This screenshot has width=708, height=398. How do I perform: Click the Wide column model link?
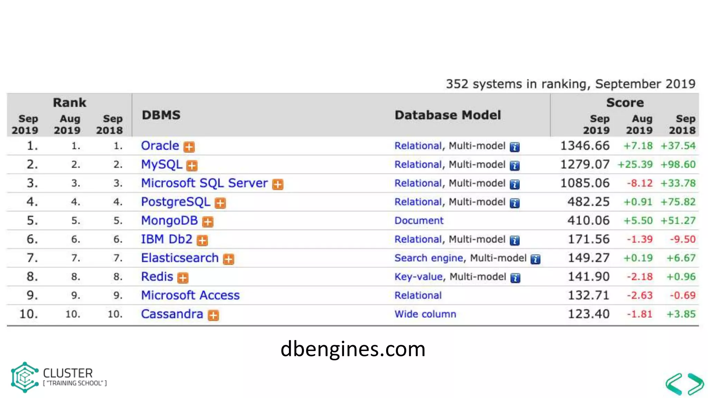[x=426, y=314]
